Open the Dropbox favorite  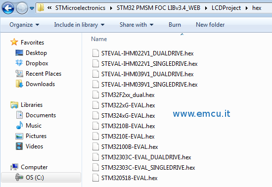37,63
